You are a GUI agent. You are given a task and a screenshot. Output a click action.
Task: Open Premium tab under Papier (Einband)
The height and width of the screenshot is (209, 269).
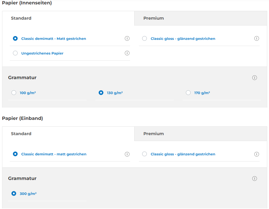point(154,134)
